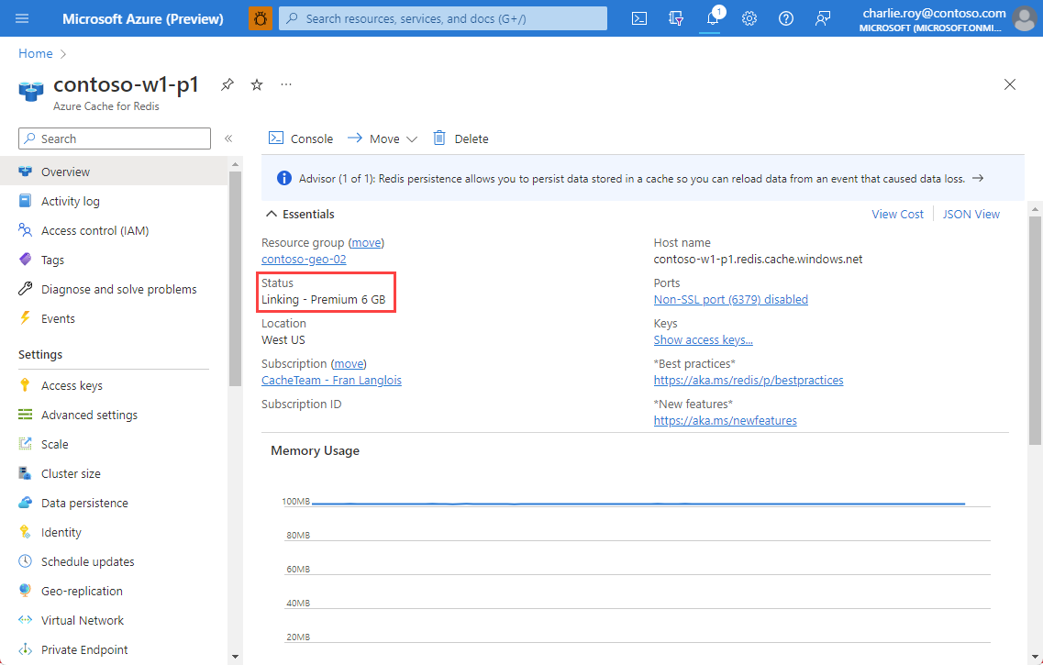
Task: Open the portal hamburger menu
Action: coord(20,18)
